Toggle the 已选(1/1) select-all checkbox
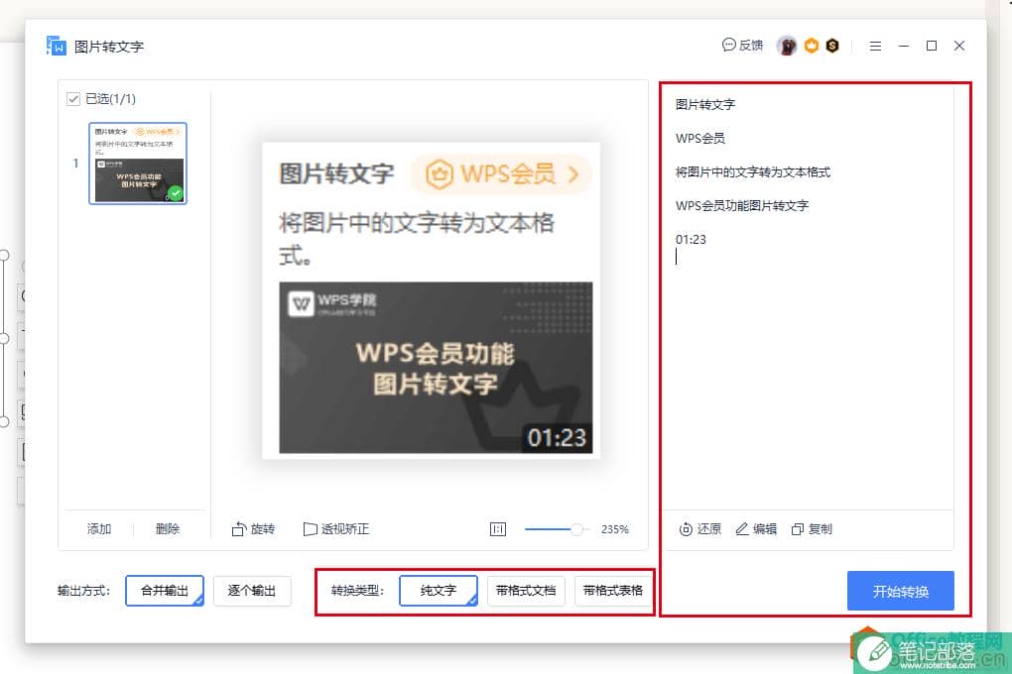Viewport: 1012px width, 674px height. click(x=73, y=99)
